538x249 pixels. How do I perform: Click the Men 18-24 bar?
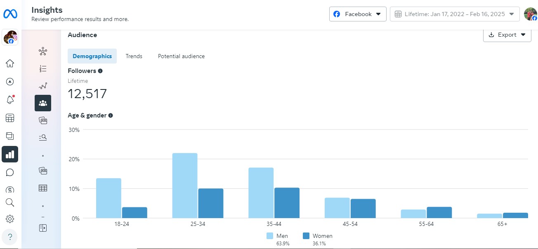pos(109,198)
